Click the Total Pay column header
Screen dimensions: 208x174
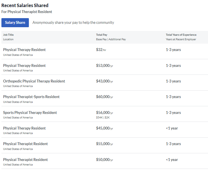coord(102,35)
